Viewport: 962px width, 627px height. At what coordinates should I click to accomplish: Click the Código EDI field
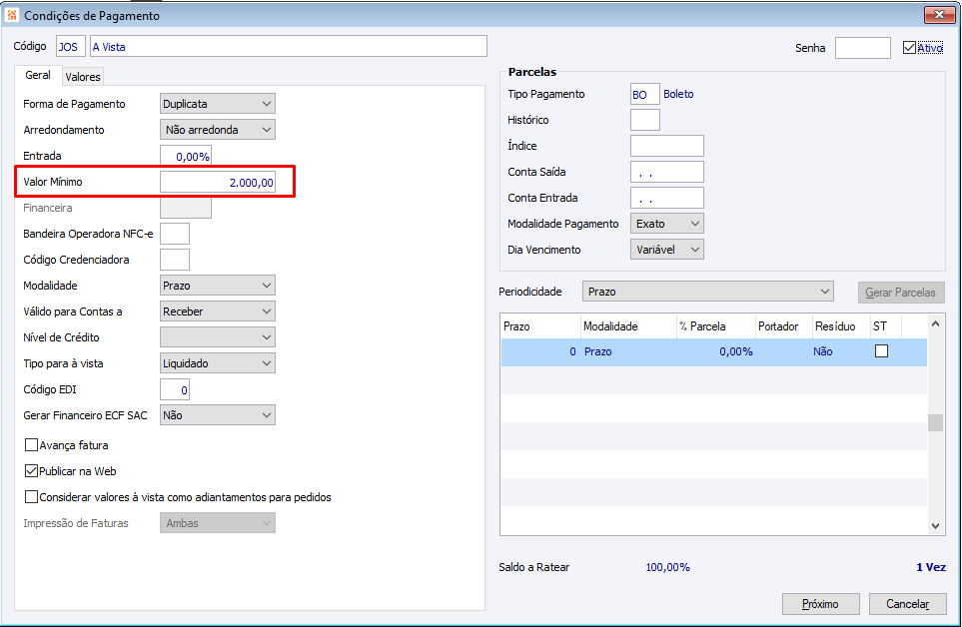(x=175, y=389)
